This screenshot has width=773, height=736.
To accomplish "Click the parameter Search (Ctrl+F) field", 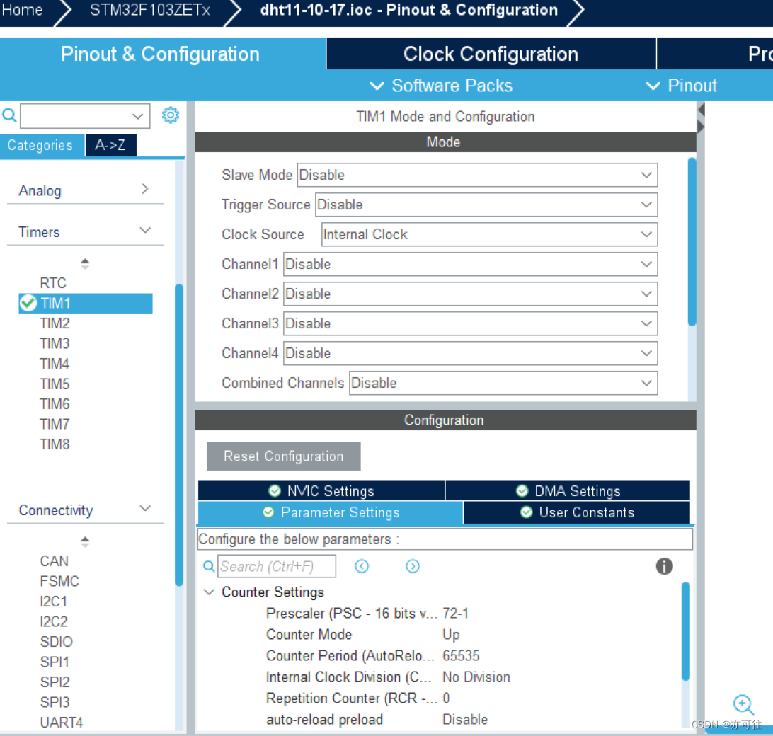I will coord(277,566).
